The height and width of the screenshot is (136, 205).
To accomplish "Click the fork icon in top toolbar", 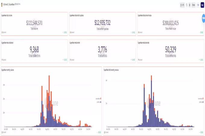I will tap(187, 5).
